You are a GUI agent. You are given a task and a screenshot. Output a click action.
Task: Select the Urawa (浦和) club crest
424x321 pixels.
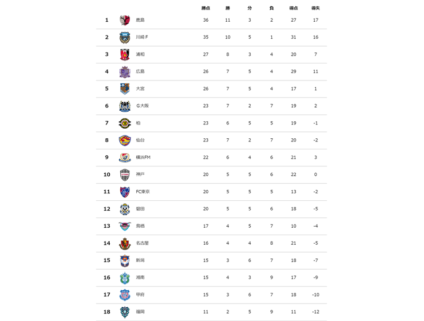coord(125,55)
